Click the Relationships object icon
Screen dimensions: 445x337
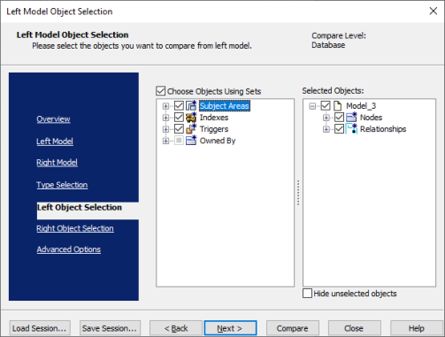[x=351, y=129]
